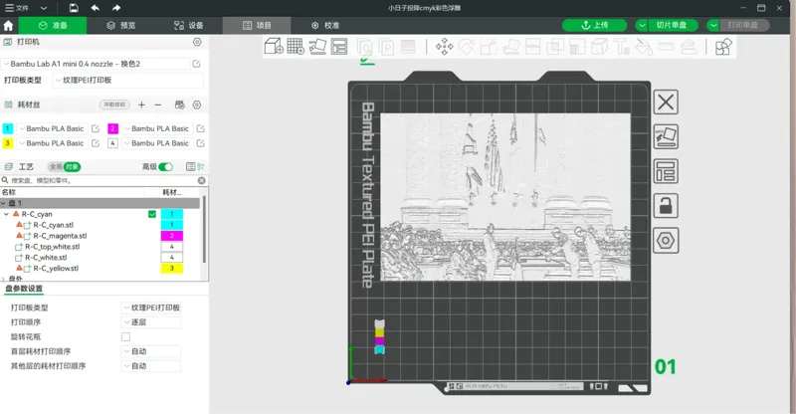The image size is (796, 414).
Task: Click the AMS filament sync icon
Action: tap(180, 104)
